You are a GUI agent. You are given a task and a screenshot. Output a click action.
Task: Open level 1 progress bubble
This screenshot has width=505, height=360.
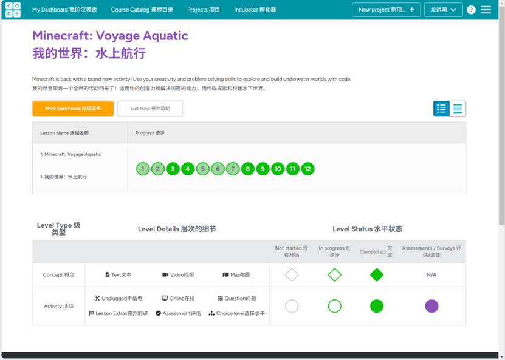pos(143,169)
